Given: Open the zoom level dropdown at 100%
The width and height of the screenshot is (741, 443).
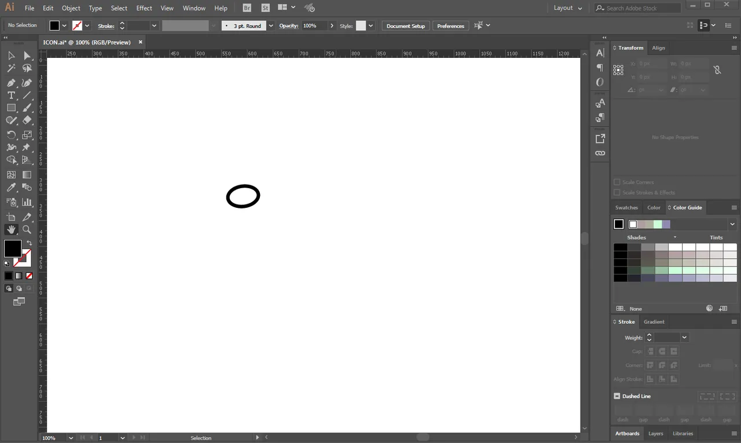Looking at the screenshot, I should coord(71,438).
